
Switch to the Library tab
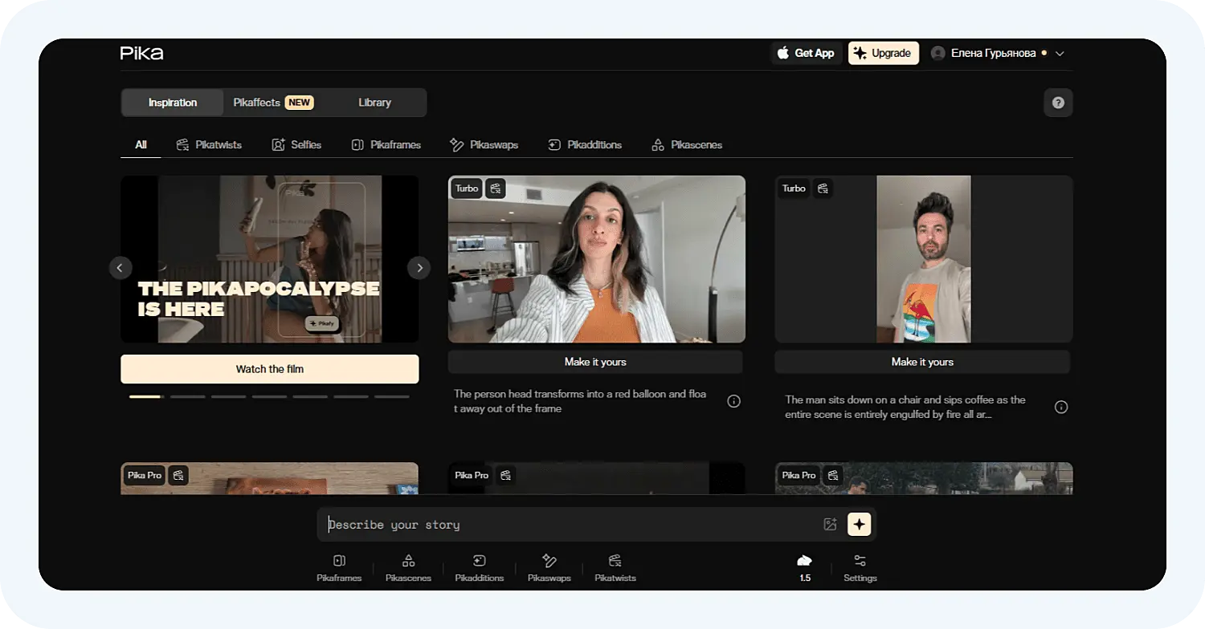(374, 103)
